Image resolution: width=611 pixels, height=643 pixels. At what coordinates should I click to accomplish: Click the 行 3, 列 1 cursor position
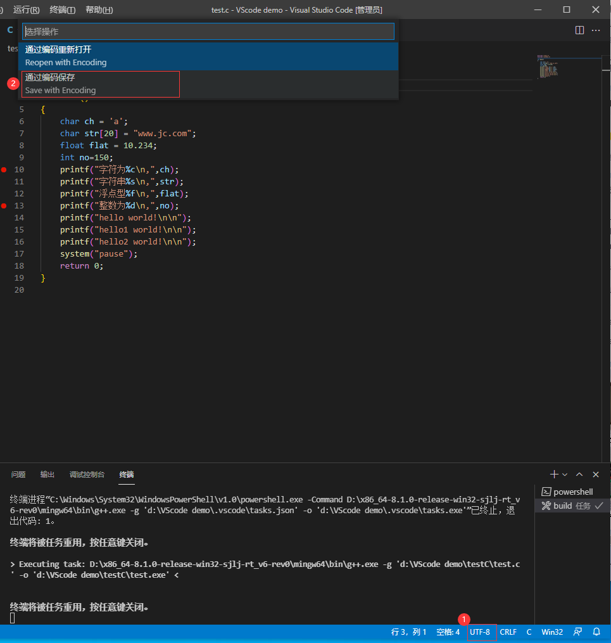click(409, 632)
